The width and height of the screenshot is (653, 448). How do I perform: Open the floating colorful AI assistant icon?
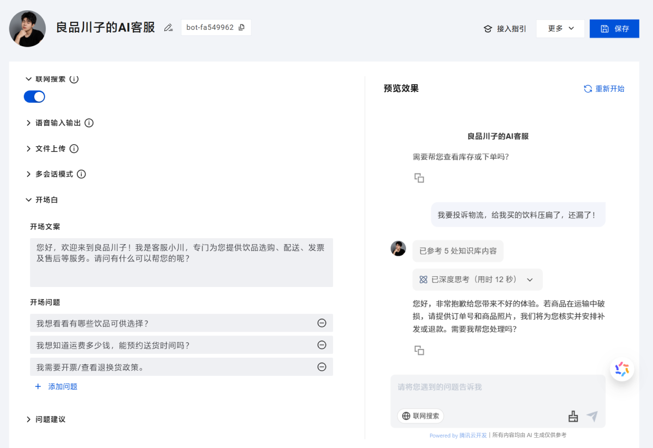[622, 369]
